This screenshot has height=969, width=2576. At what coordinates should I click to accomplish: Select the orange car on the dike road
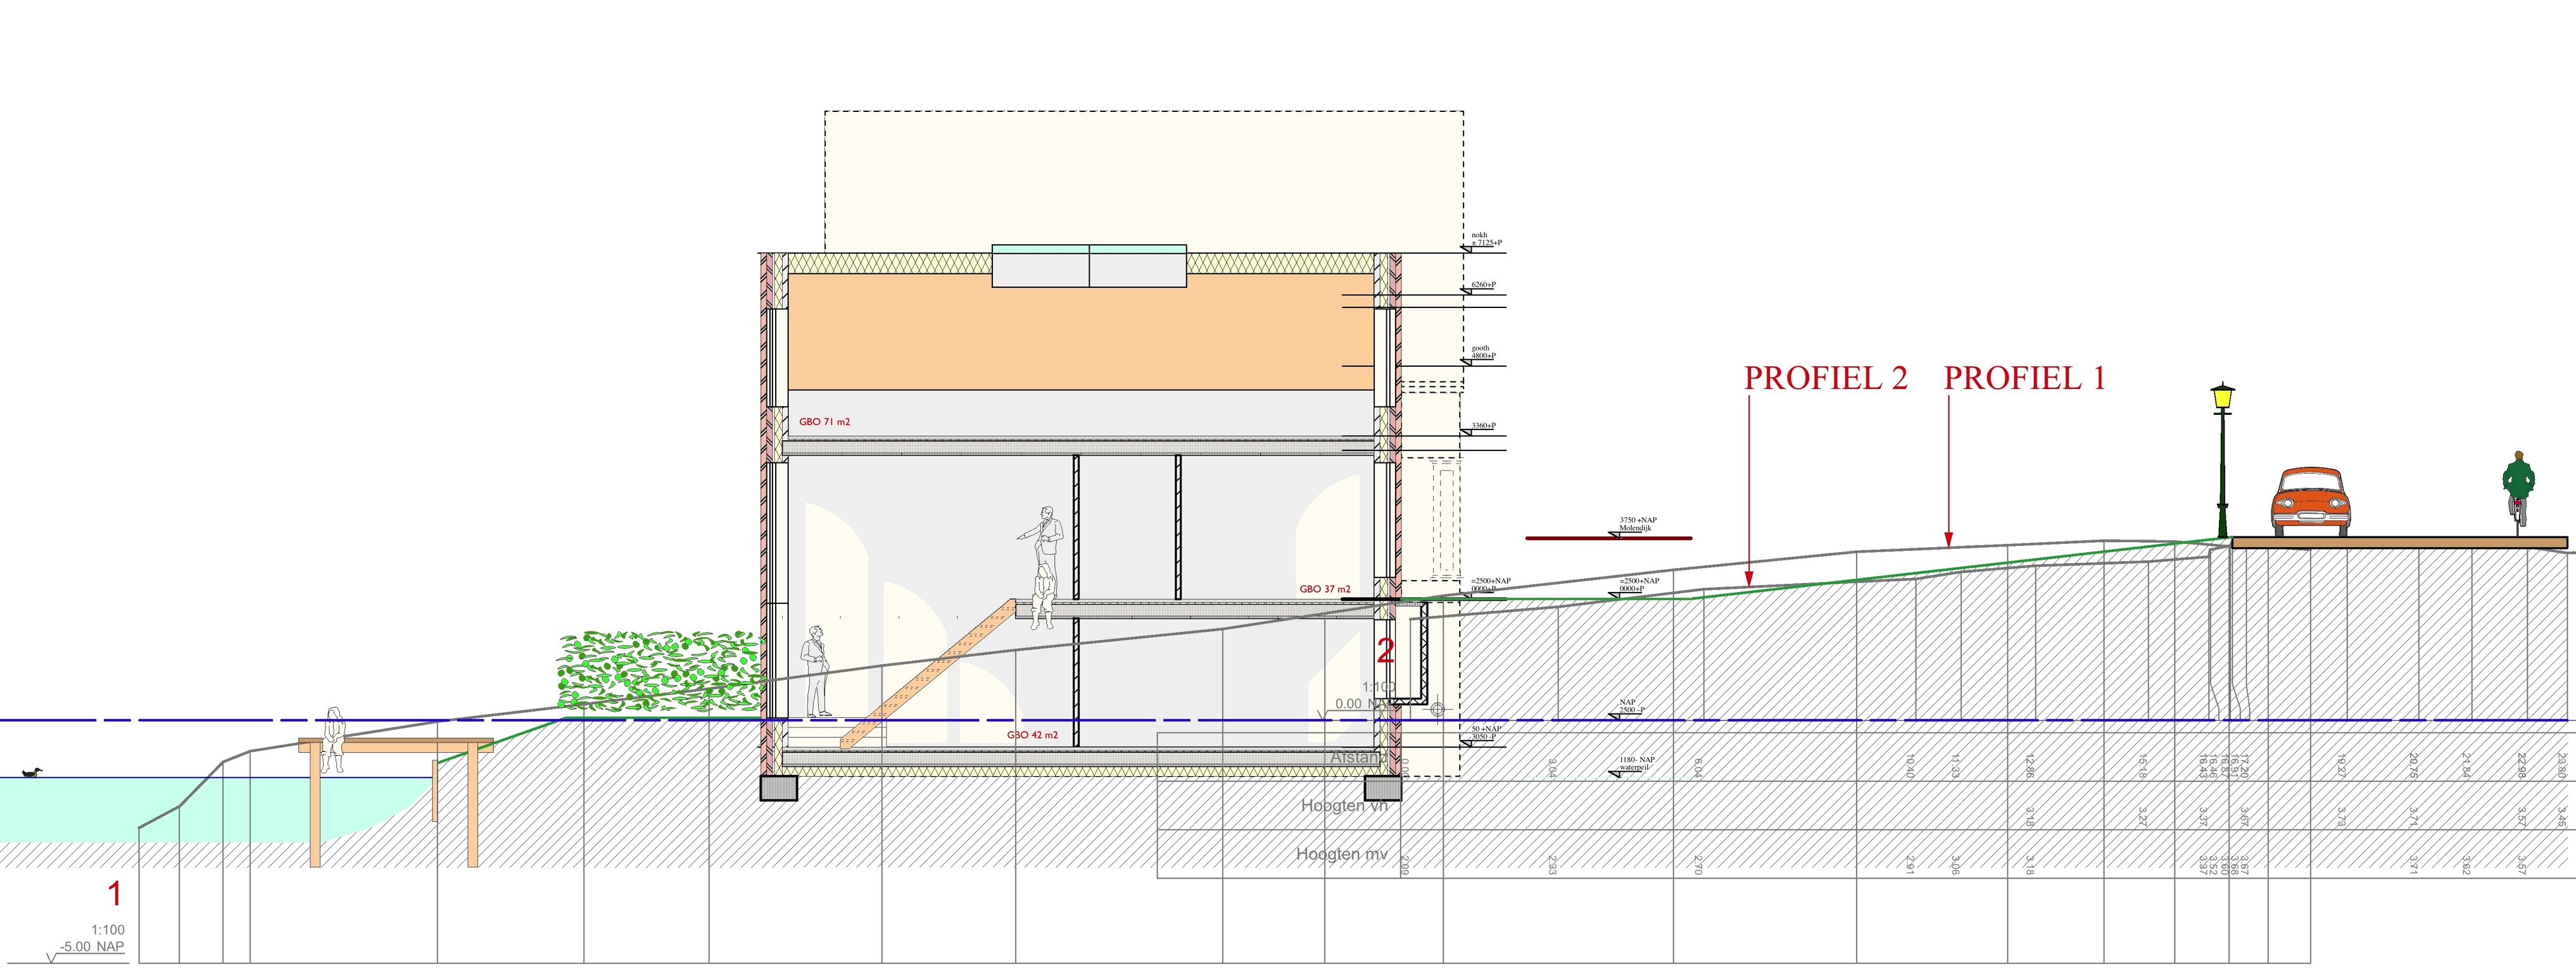pyautogui.click(x=2311, y=502)
